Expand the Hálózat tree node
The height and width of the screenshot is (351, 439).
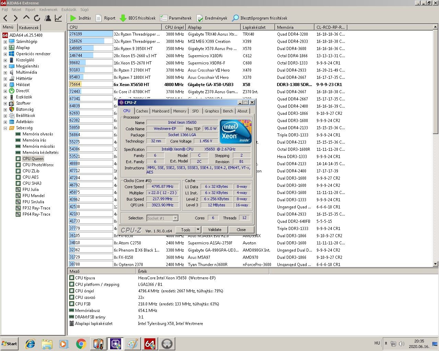click(5, 85)
